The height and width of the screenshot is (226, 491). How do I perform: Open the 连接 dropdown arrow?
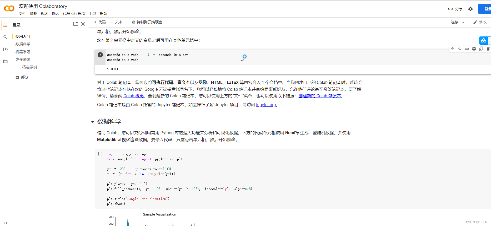click(x=463, y=22)
